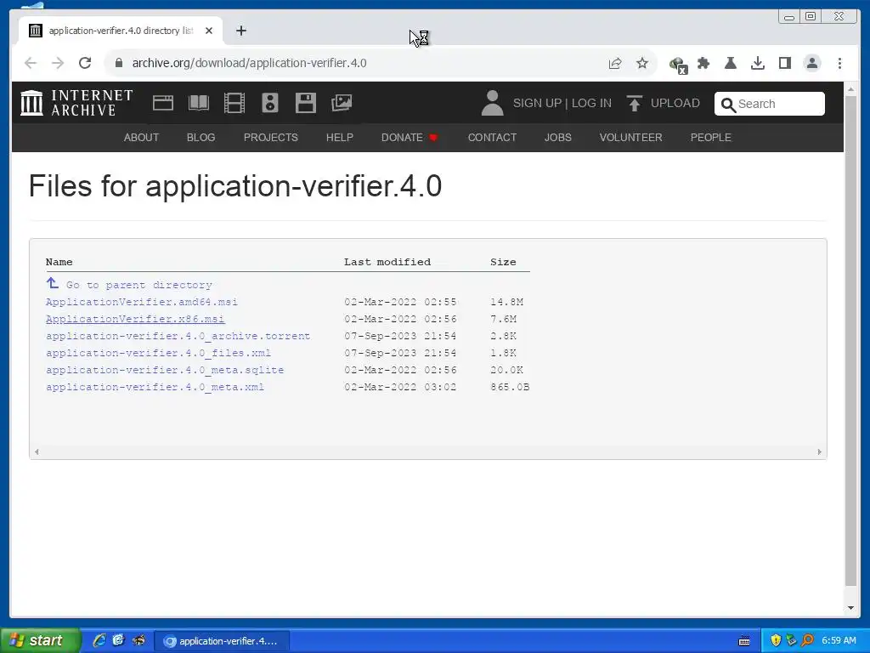This screenshot has height=653, width=870.
Task: Click the UPLOAD link
Action: (675, 103)
